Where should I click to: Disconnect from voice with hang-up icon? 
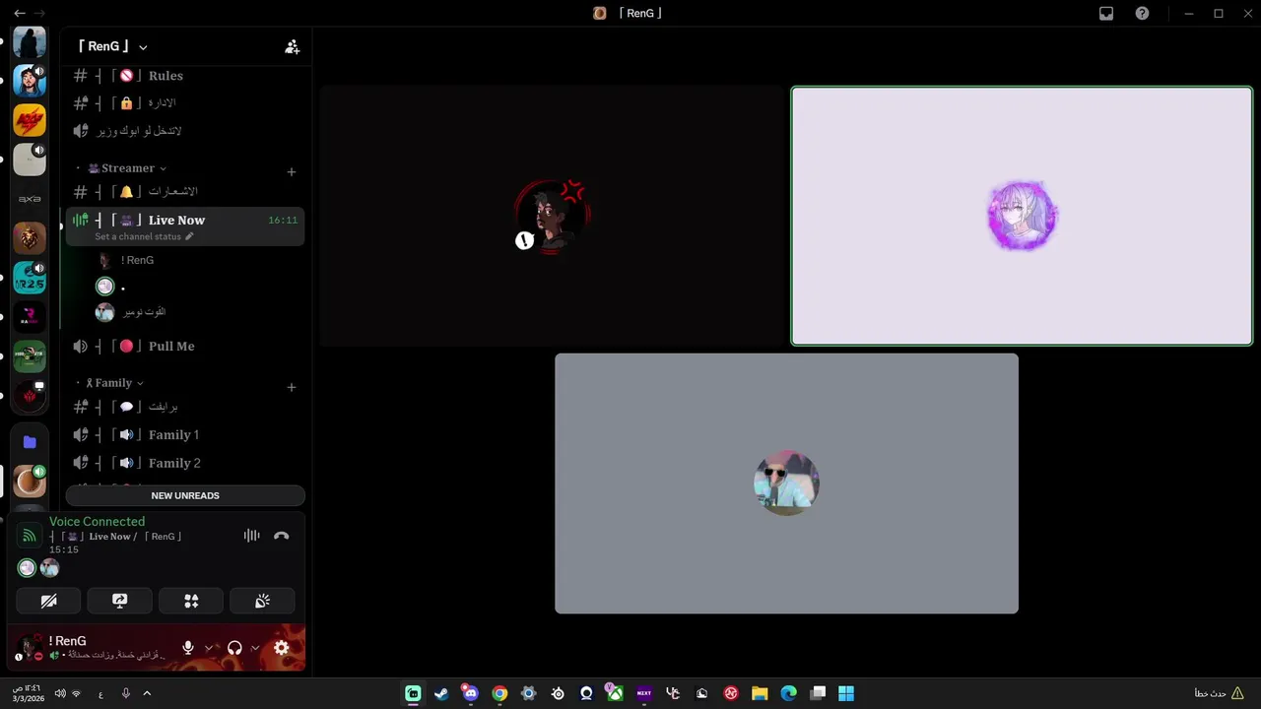(x=282, y=536)
